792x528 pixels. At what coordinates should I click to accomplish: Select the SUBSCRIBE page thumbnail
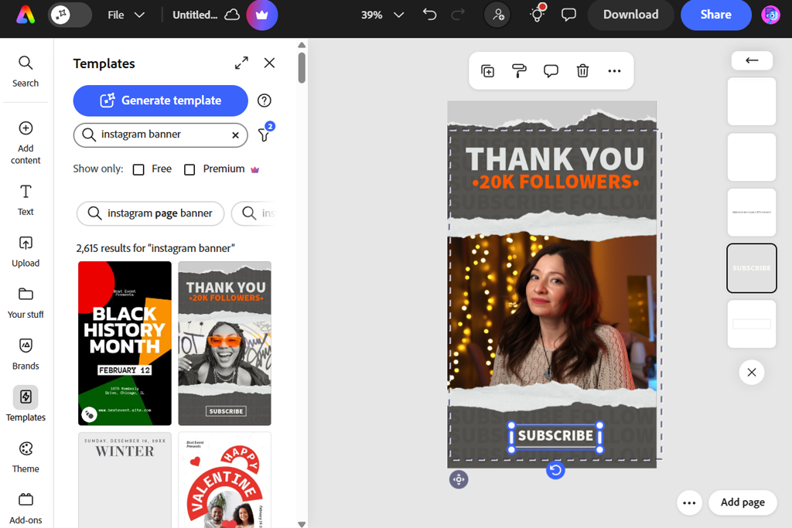(x=752, y=268)
